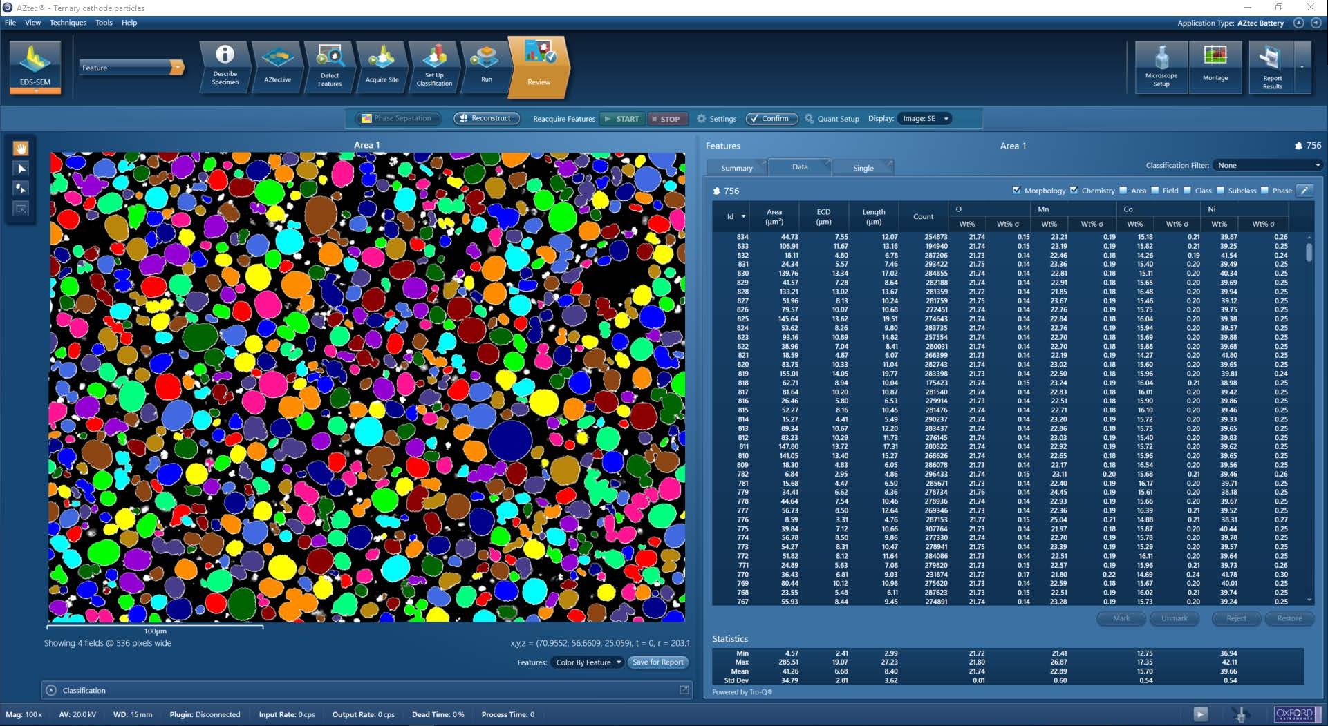Enable the Class checkbox
This screenshot has width=1328, height=726.
pyautogui.click(x=1187, y=191)
